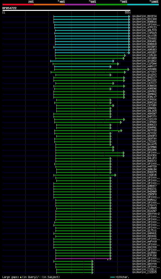
Task: Open hit UniRef100_B9IES4
Action: coord(144,16)
